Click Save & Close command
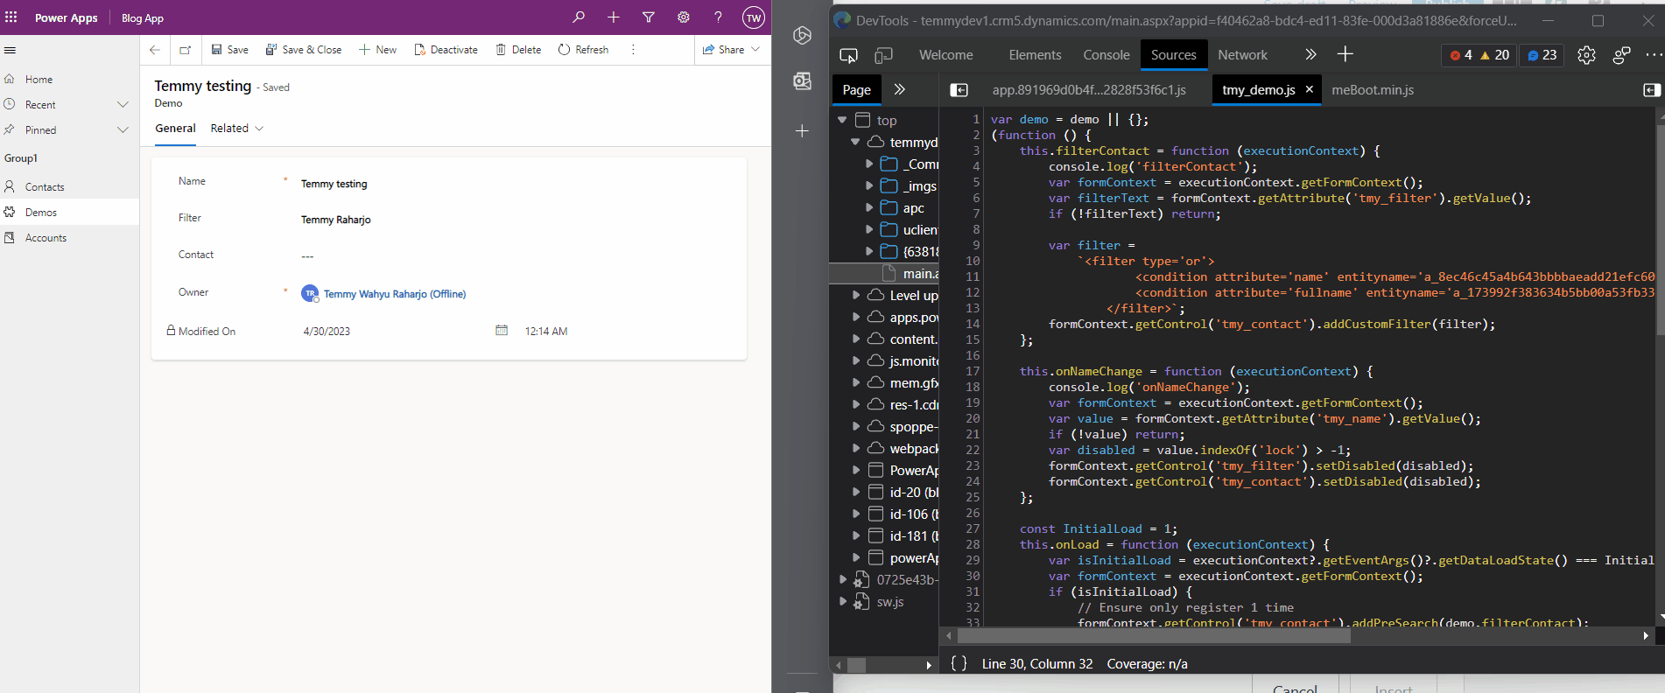This screenshot has width=1665, height=693. (304, 50)
